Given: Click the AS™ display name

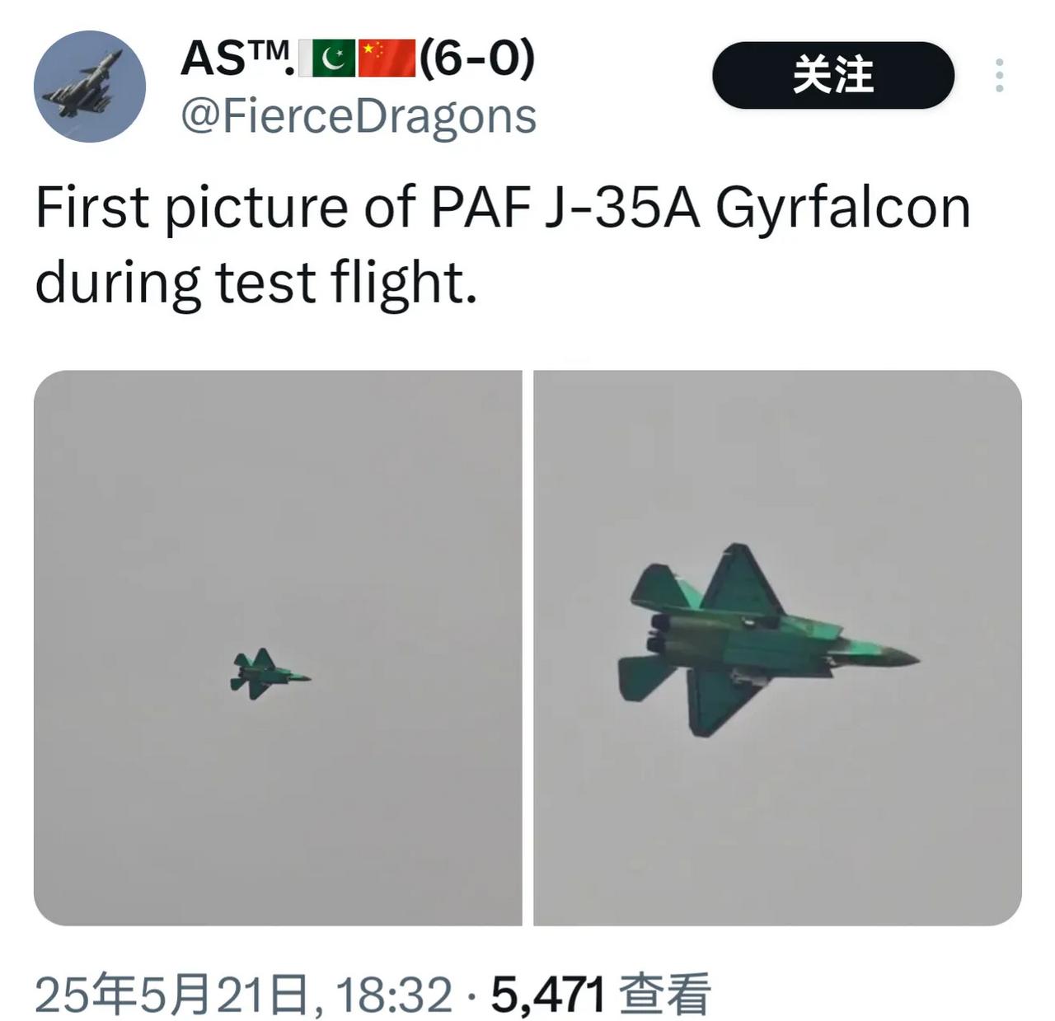Looking at the screenshot, I should (236, 58).
